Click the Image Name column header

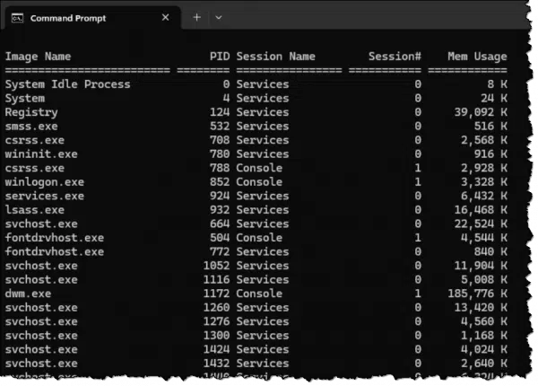(38, 57)
